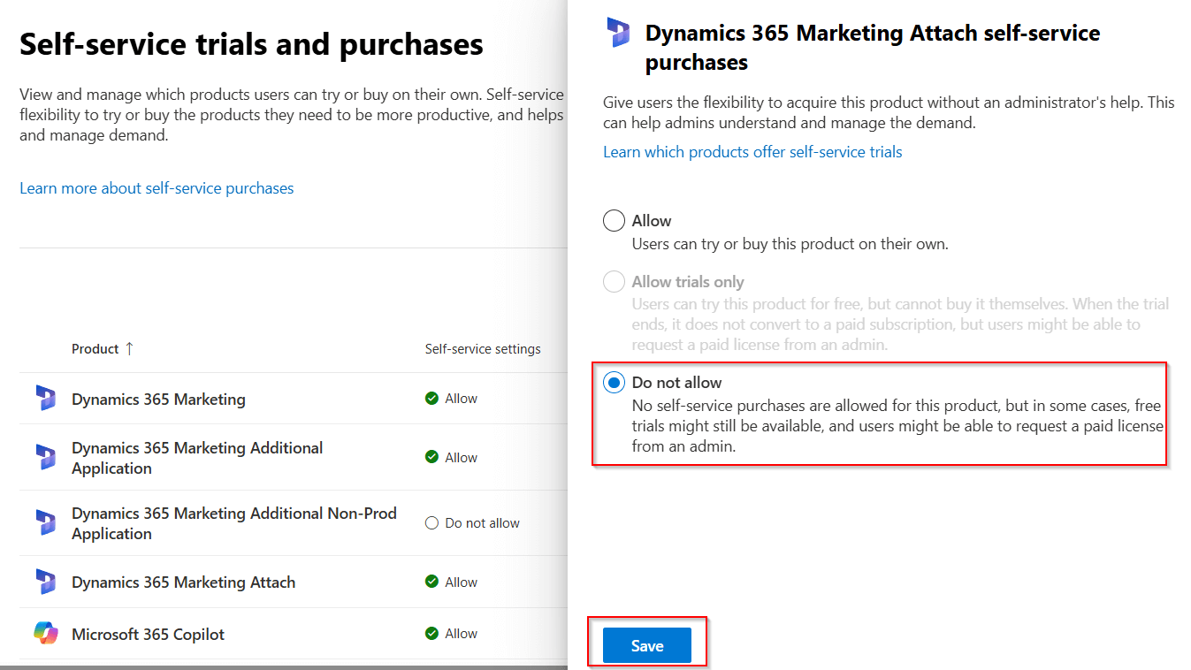Click Do not allow status for Non-Prod Application

[x=482, y=523]
